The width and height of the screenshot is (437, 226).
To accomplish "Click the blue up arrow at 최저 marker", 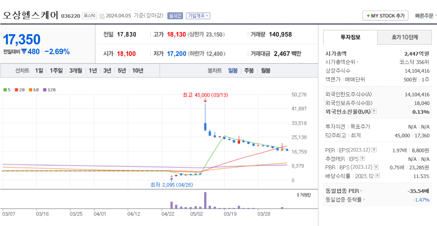I will pyautogui.click(x=171, y=179).
